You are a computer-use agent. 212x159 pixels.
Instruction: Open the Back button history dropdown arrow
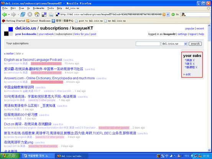9,15
